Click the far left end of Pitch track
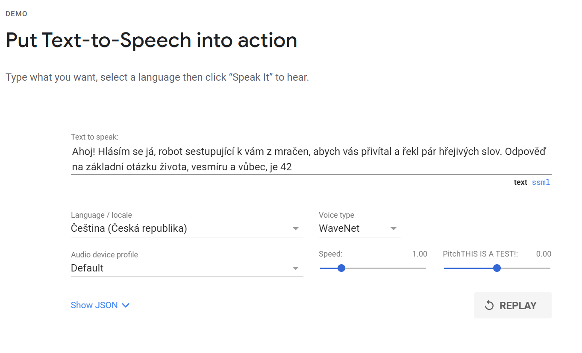The image size is (582, 353). pos(445,268)
